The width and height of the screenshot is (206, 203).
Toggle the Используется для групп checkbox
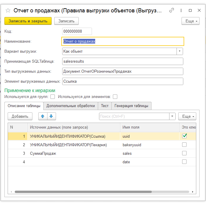52,97
